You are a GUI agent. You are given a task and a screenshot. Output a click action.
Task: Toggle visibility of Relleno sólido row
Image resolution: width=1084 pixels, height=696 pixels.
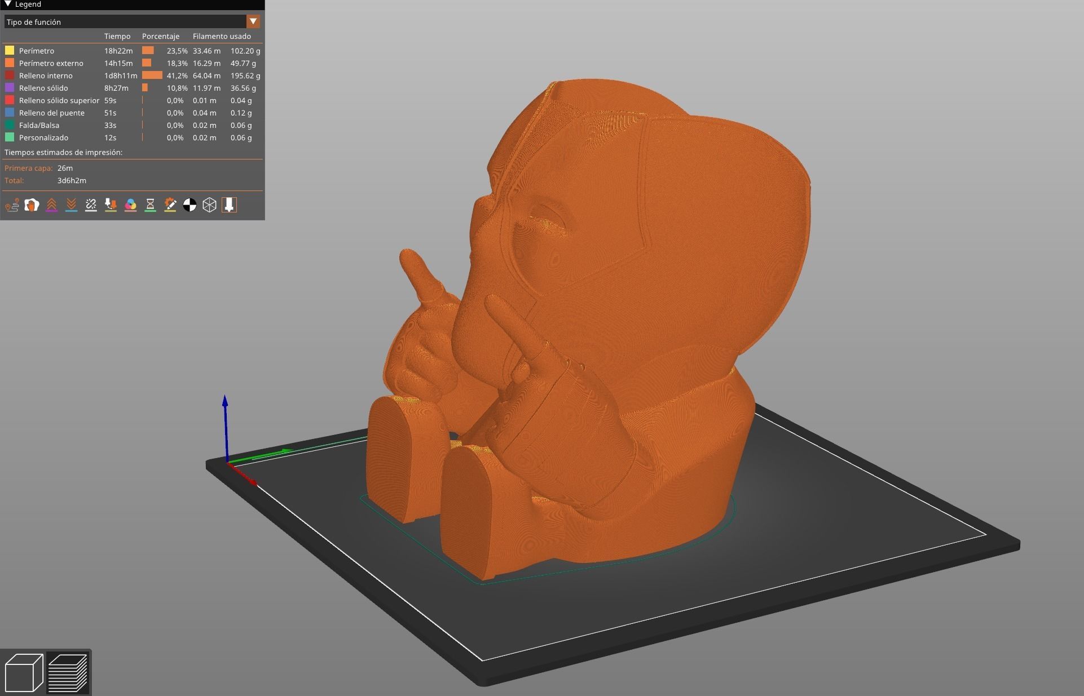tap(133, 88)
